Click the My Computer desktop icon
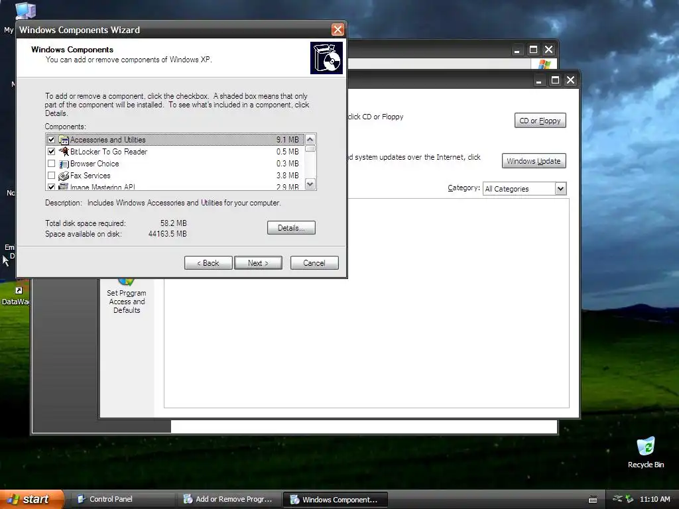This screenshot has width=679, height=509. point(25,9)
